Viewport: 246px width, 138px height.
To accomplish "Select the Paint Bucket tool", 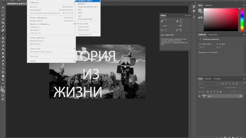I will (3, 49).
